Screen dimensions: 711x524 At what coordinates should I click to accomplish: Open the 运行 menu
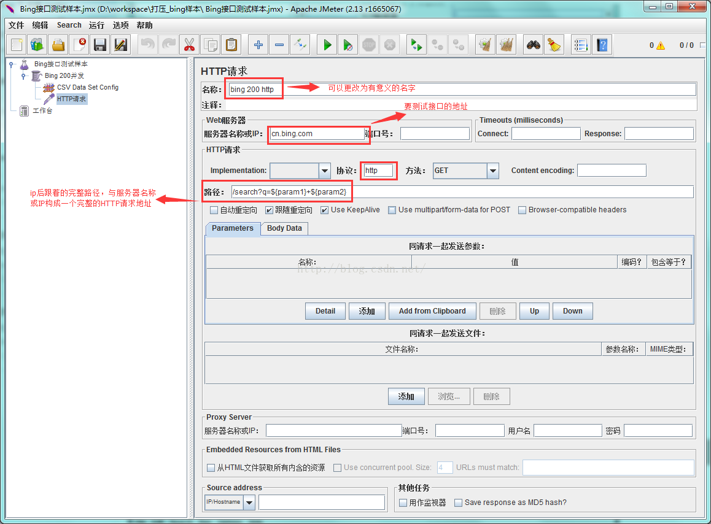click(96, 25)
